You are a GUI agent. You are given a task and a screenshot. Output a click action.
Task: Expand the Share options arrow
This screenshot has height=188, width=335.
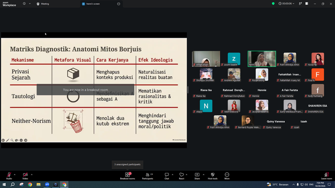click(204, 174)
